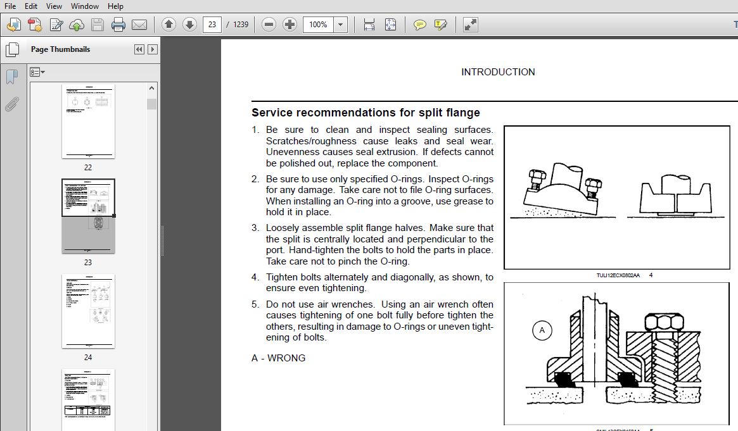Open the View menu
The height and width of the screenshot is (431, 738).
pyautogui.click(x=54, y=6)
